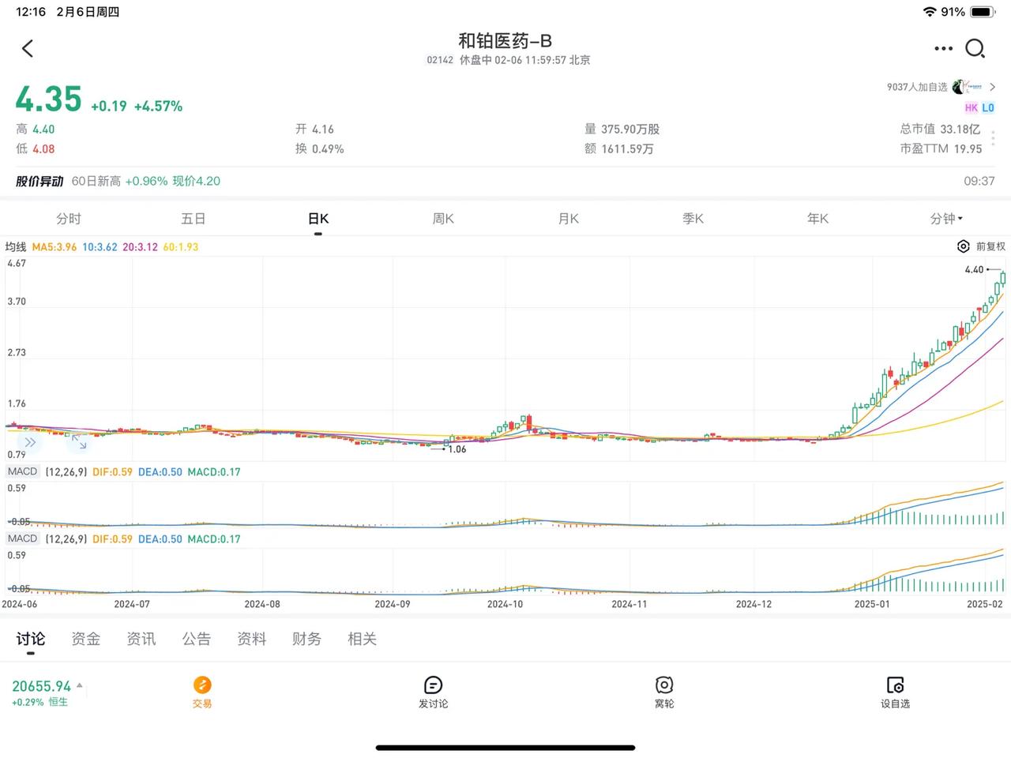Tap the second MACD indicator label
The image size is (1011, 758).
point(22,538)
